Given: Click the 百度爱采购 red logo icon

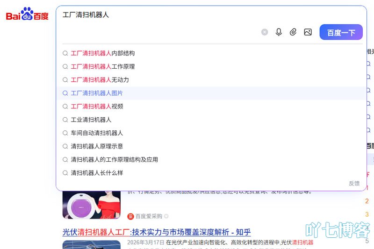Looking at the screenshot, I should coord(130,216).
